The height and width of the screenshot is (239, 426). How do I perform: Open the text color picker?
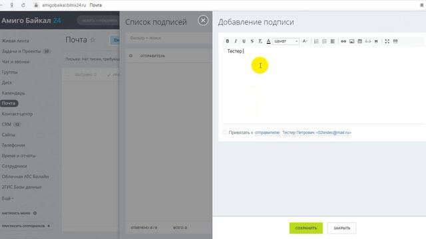click(x=268, y=41)
